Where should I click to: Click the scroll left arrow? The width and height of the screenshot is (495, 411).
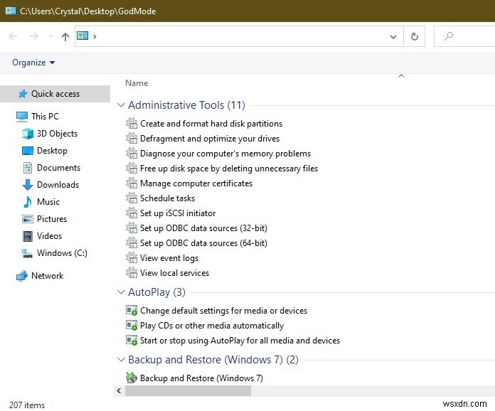(x=119, y=391)
